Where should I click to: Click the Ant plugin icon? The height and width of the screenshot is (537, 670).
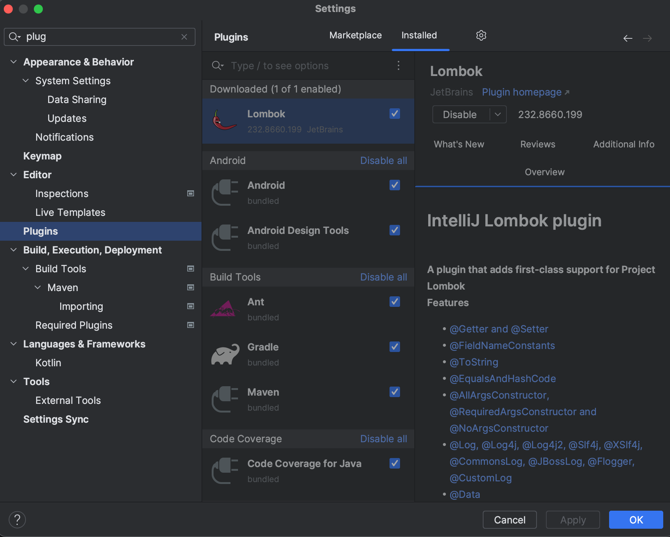tap(225, 309)
